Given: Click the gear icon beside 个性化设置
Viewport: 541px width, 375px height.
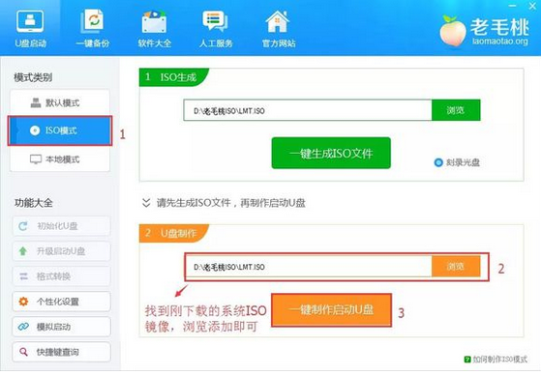Looking at the screenshot, I should [x=23, y=302].
